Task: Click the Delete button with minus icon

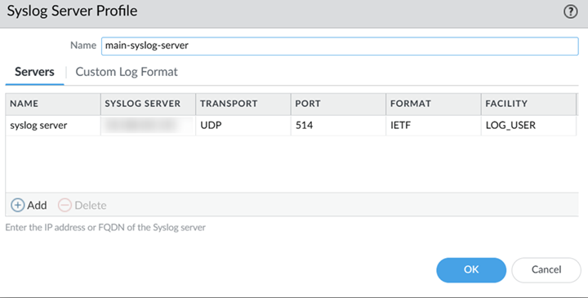Action: click(82, 205)
